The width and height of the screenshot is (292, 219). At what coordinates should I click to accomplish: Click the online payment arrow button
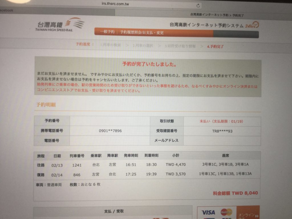248,213
